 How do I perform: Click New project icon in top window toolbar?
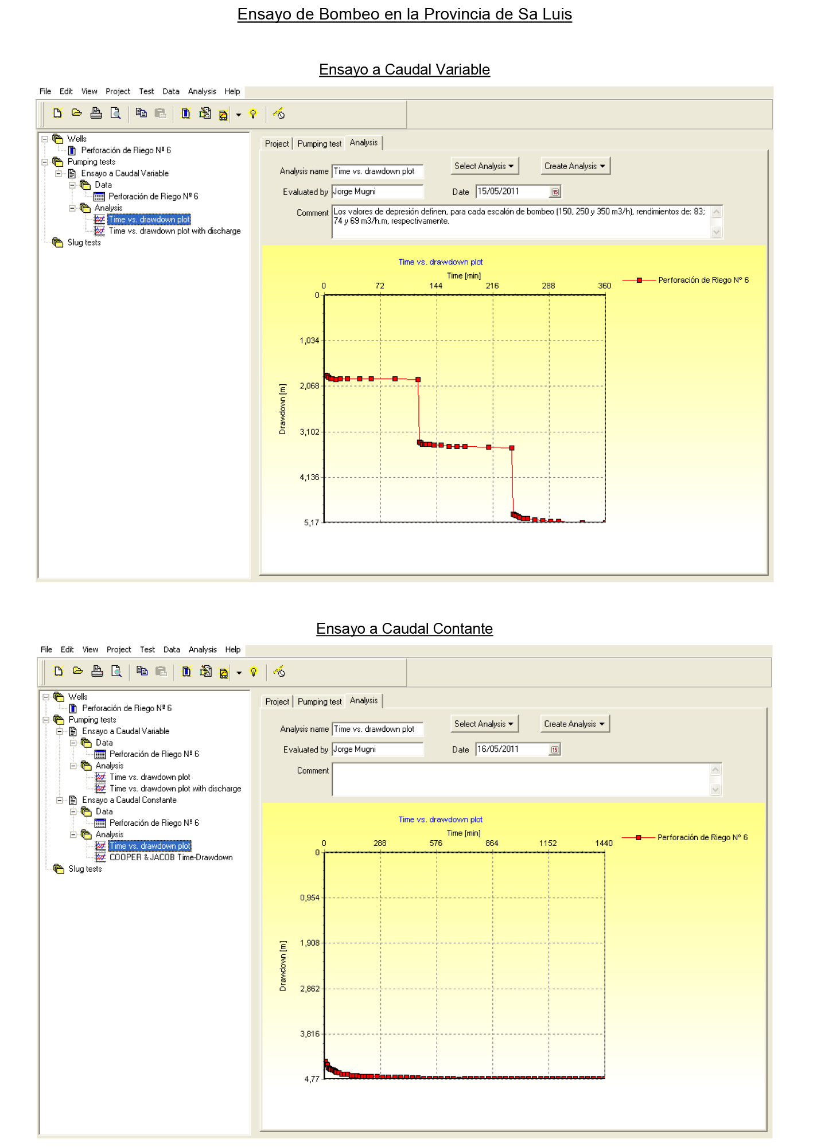[x=57, y=113]
